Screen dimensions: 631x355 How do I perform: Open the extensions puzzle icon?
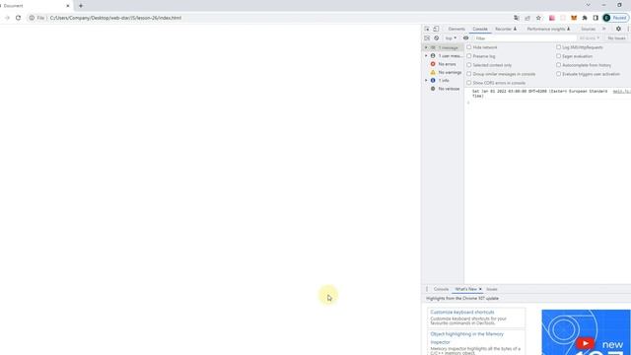pos(585,18)
